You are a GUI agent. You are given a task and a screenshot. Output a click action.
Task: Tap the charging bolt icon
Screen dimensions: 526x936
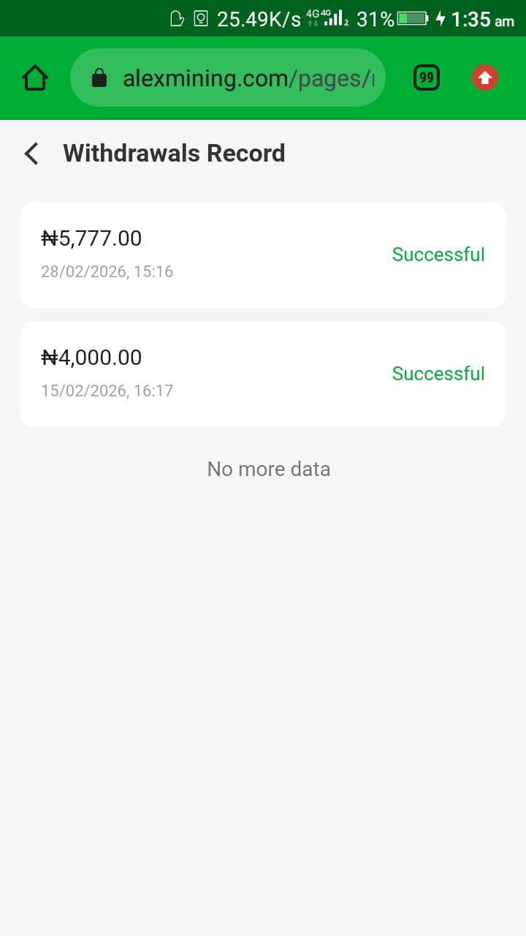[x=441, y=19]
